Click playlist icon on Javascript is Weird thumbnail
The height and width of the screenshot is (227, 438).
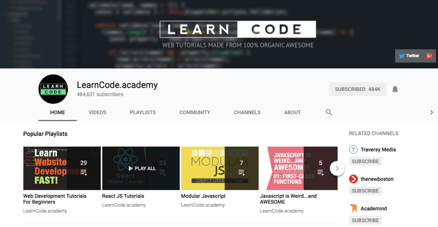320,173
